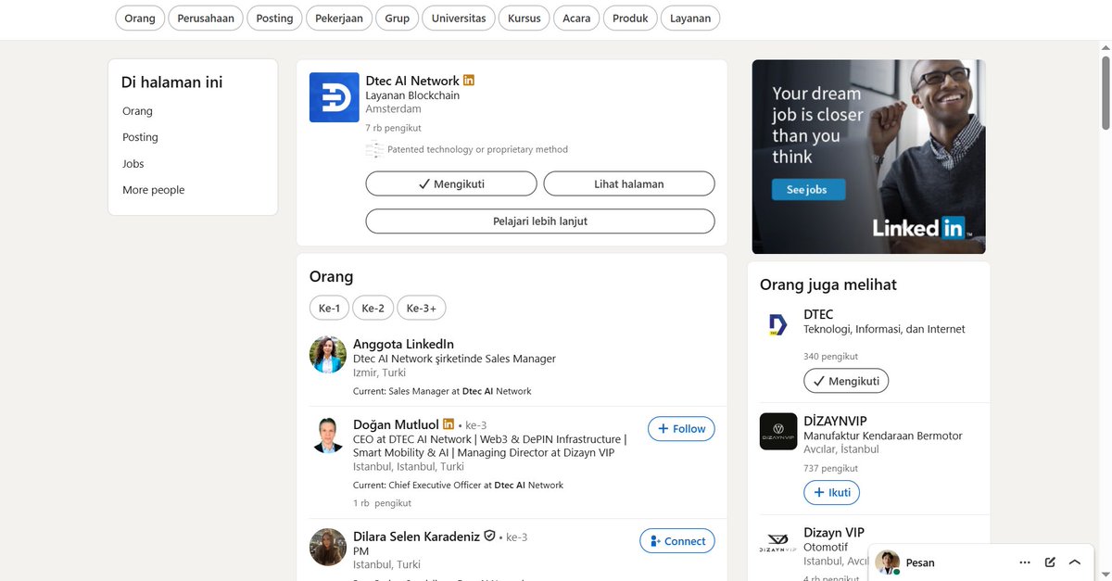Screen dimensions: 1112x581
Task: Expand the Pesan messaging panel with the chevron
Action: (1075, 562)
